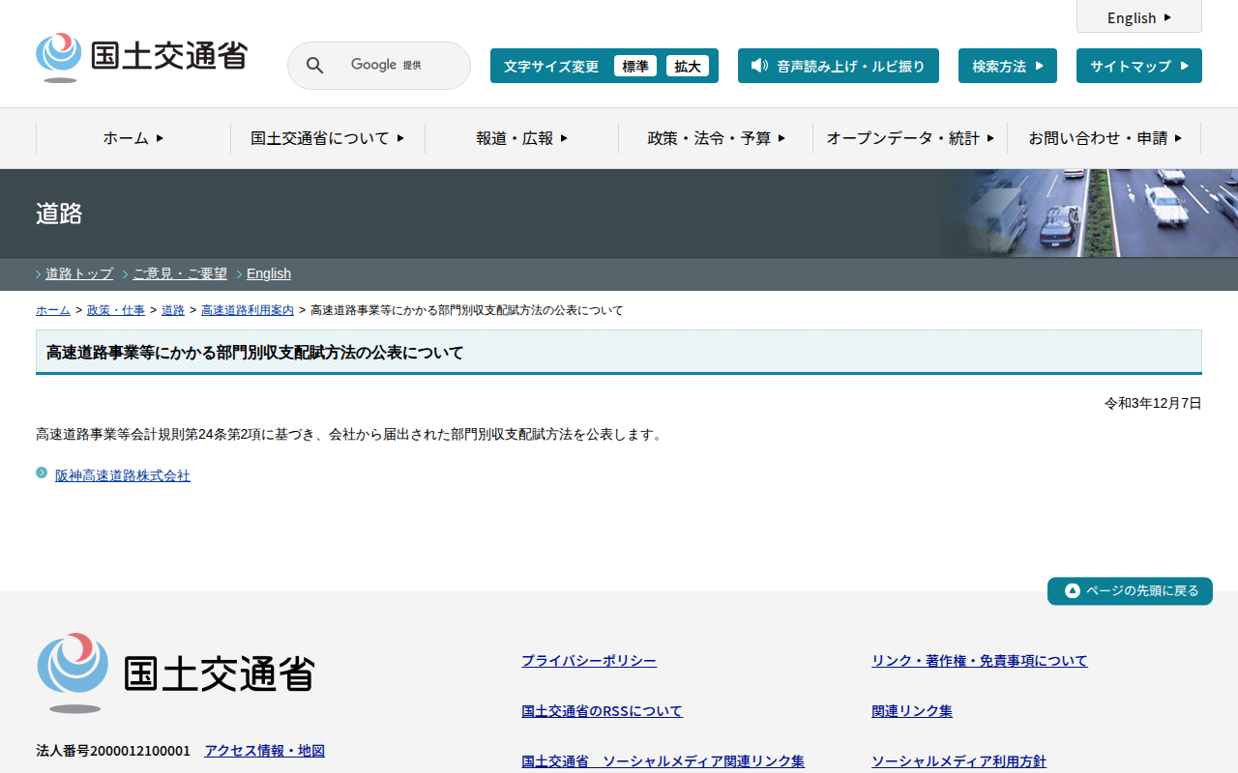Open the 阪神高速道路株式会社 link
The height and width of the screenshot is (773, 1238).
pyautogui.click(x=123, y=475)
